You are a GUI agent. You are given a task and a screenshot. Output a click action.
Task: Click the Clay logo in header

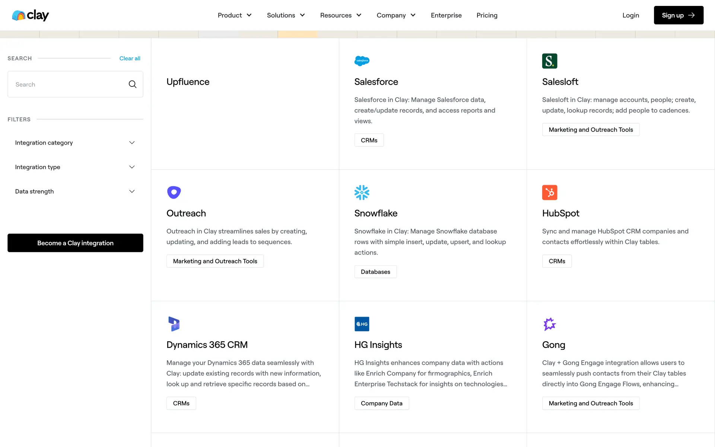(x=31, y=15)
